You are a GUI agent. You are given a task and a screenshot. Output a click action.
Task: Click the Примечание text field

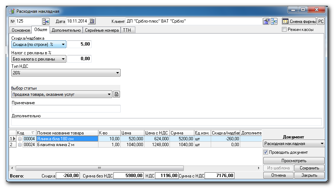pyautogui.click(x=66, y=109)
